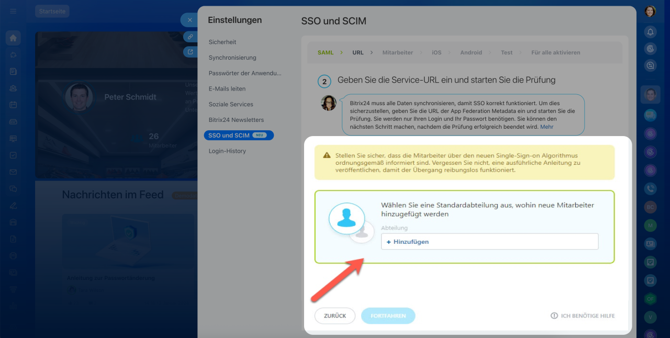Open Soziale Services section
This screenshot has width=670, height=338.
pyautogui.click(x=231, y=104)
